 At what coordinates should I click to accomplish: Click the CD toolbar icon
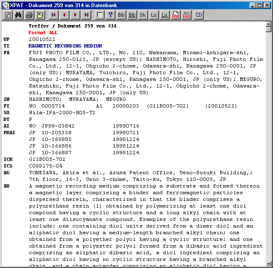(199, 15)
